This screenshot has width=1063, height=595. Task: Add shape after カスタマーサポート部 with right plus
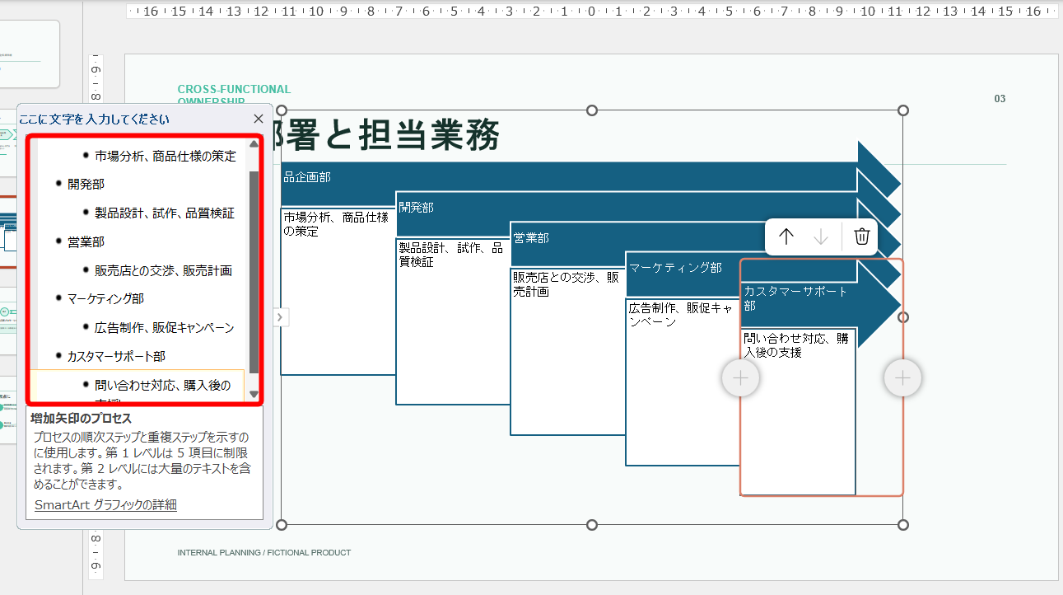[x=902, y=378]
